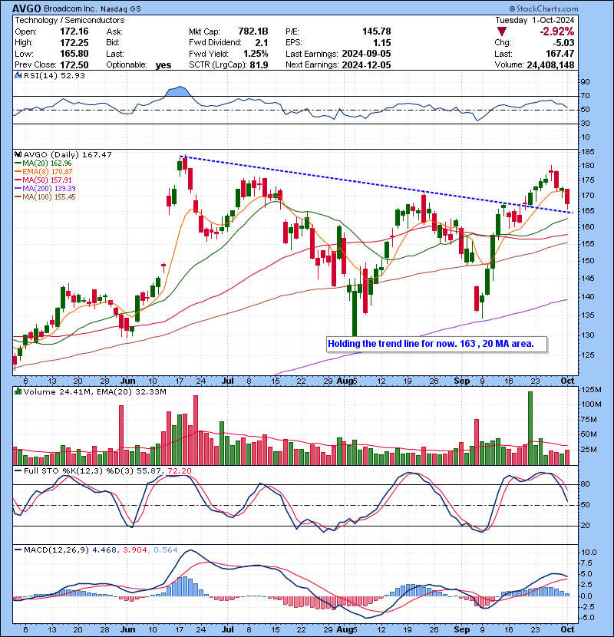Click the P/E value 145.78
Screen dimensions: 614x637
(377, 31)
